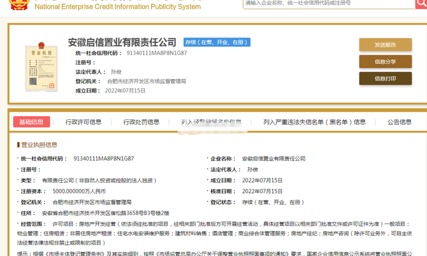
Task: Click header registration authority 合肥市经济开发区市场监督管理局
Action: point(146,81)
